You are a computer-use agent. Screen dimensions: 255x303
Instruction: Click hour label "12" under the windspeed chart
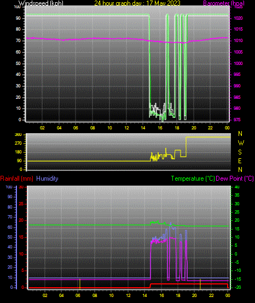[126, 128]
